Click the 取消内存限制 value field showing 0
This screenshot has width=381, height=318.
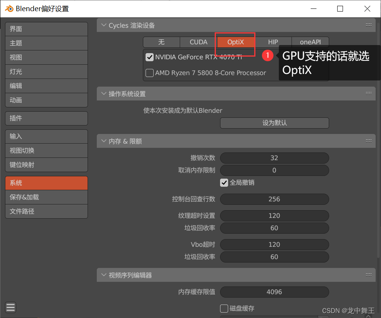(274, 170)
